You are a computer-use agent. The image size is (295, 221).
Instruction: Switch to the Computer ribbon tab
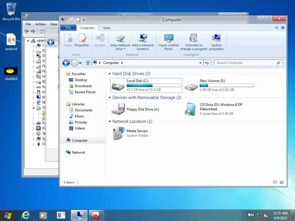coord(88,28)
